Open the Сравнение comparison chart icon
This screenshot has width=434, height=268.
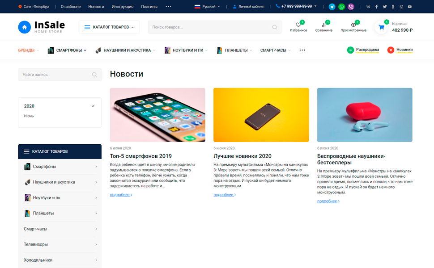[x=323, y=25]
